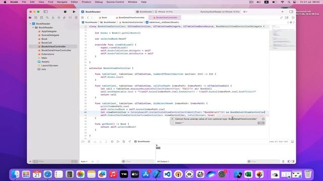Image resolution: width=323 pixels, height=181 pixels.
Task: Open the Issue navigator warning icon
Action: tap(53, 18)
